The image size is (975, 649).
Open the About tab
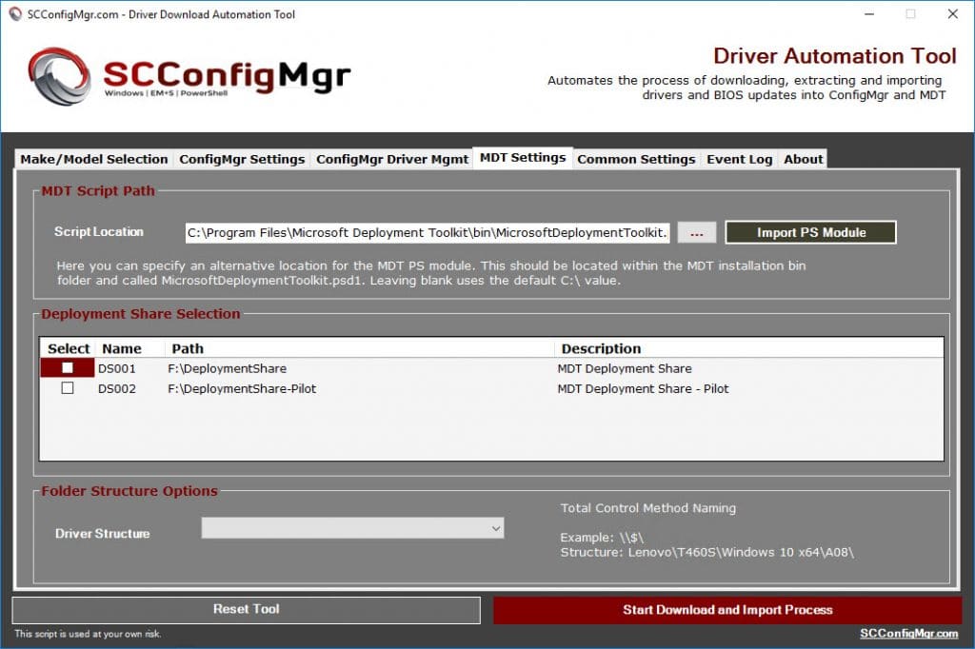803,159
